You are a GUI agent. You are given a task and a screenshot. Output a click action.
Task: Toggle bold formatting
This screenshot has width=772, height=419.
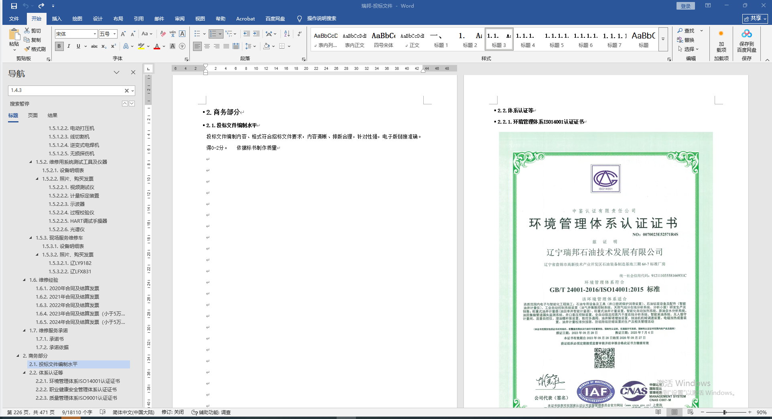[x=59, y=46]
